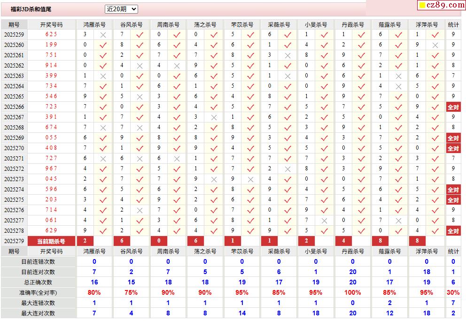The image size is (466, 321).
Task: Click the top 统计 column header
Action: tap(453, 24)
